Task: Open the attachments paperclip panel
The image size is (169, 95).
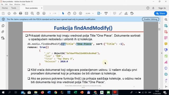Action: pos(3,32)
